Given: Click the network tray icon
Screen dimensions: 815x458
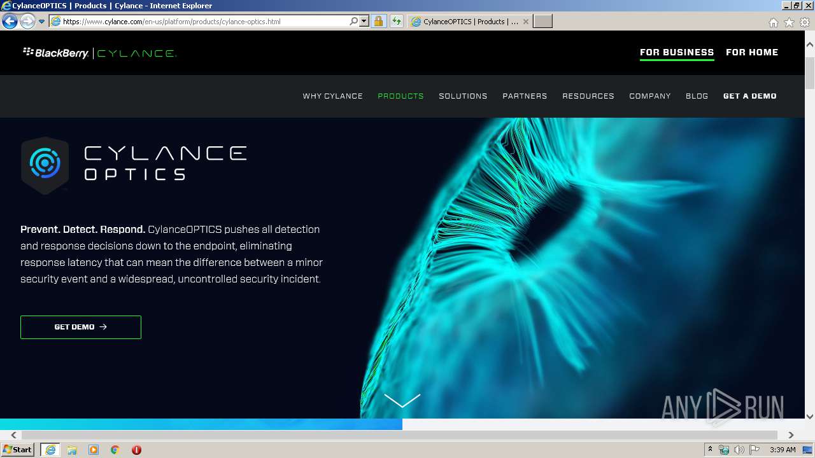Looking at the screenshot, I should (724, 450).
